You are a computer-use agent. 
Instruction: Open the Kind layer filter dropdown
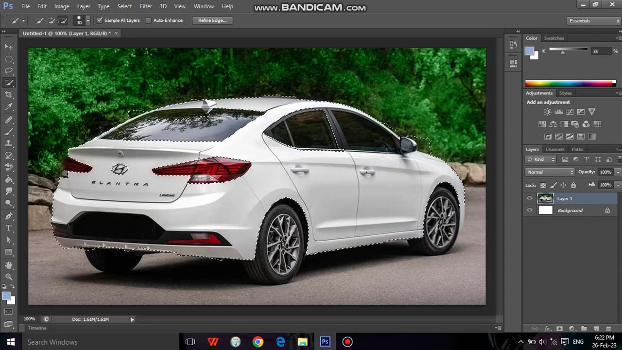pyautogui.click(x=541, y=159)
